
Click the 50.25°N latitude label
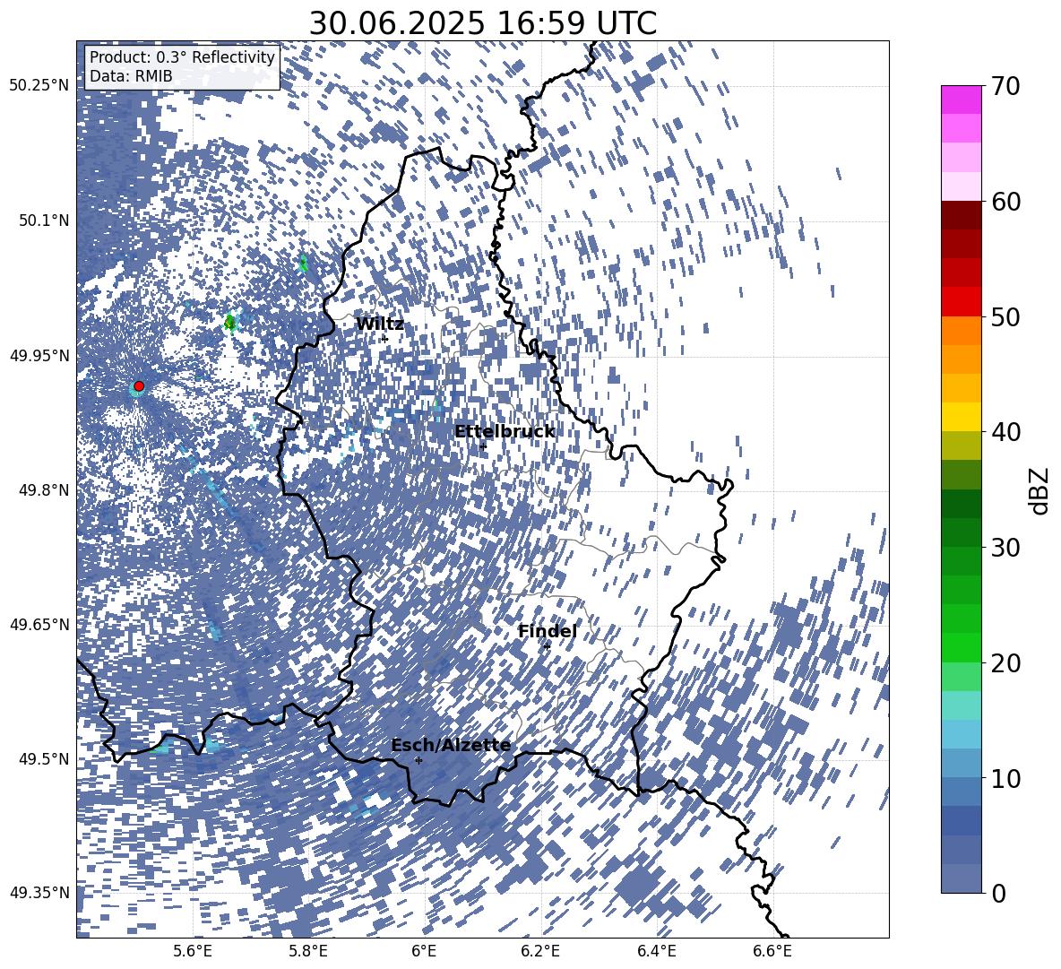pyautogui.click(x=39, y=86)
